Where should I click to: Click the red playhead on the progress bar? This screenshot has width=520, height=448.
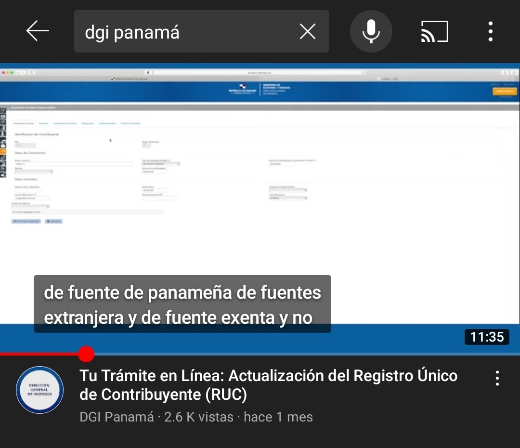pos(85,354)
